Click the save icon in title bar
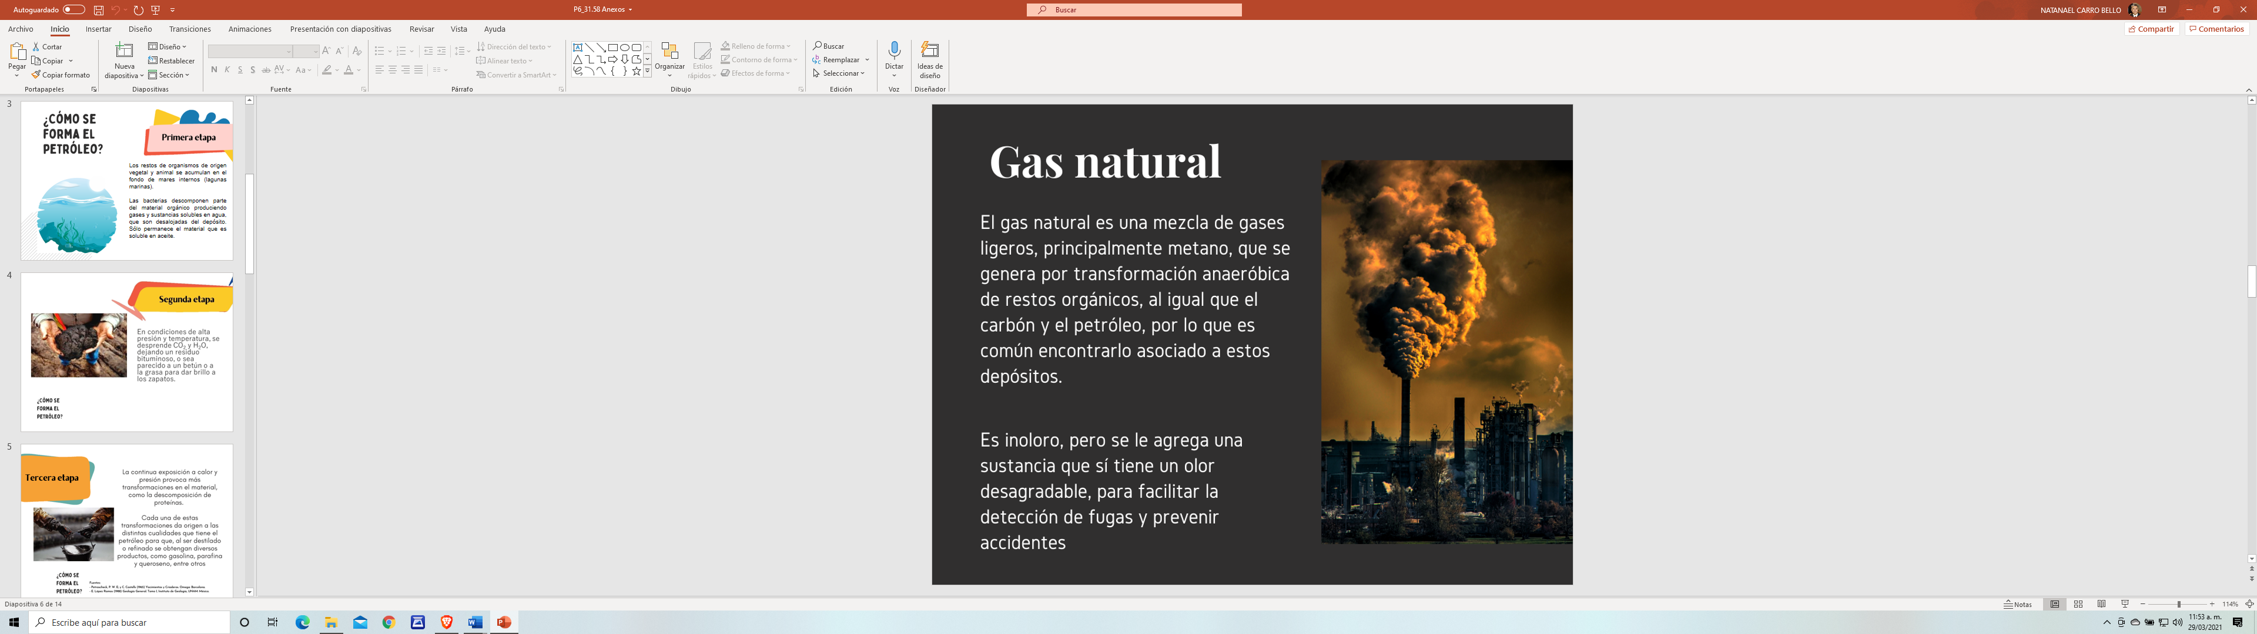Image resolution: width=2257 pixels, height=634 pixels. [x=98, y=9]
